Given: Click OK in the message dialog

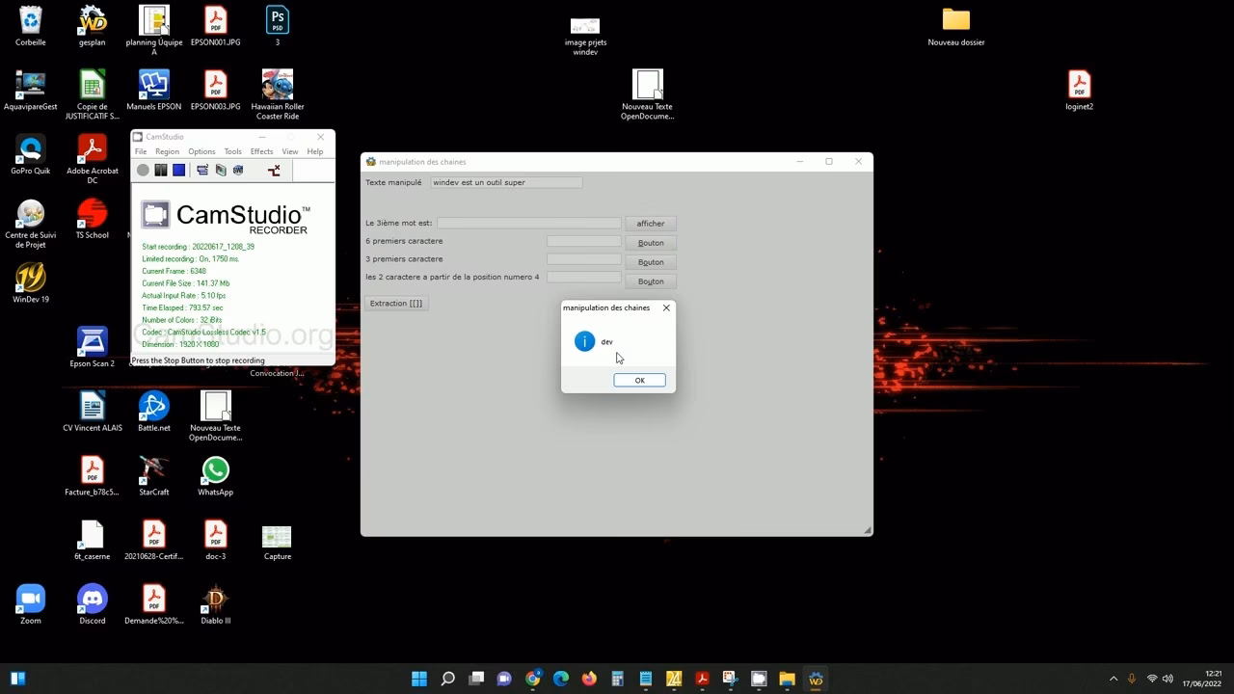Looking at the screenshot, I should coord(639,380).
